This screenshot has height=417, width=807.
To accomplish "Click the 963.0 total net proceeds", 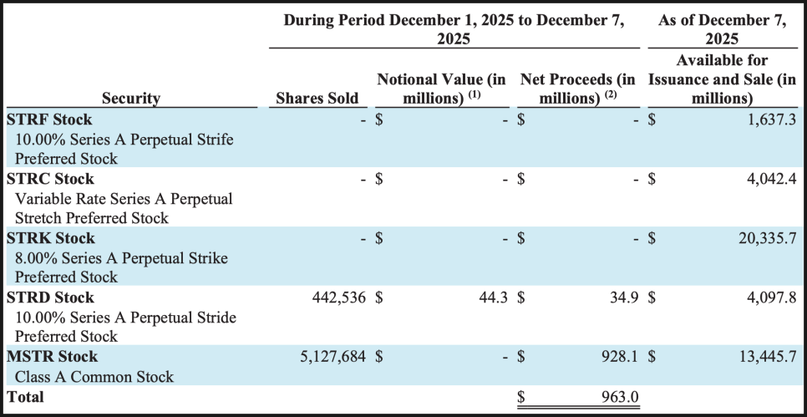I will 620,397.
